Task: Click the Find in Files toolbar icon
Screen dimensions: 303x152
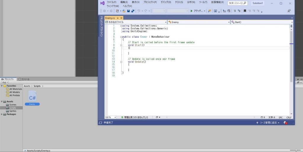Action: [209, 11]
